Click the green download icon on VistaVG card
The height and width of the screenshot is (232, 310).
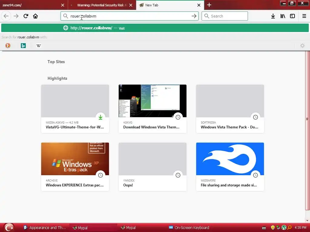click(x=101, y=117)
